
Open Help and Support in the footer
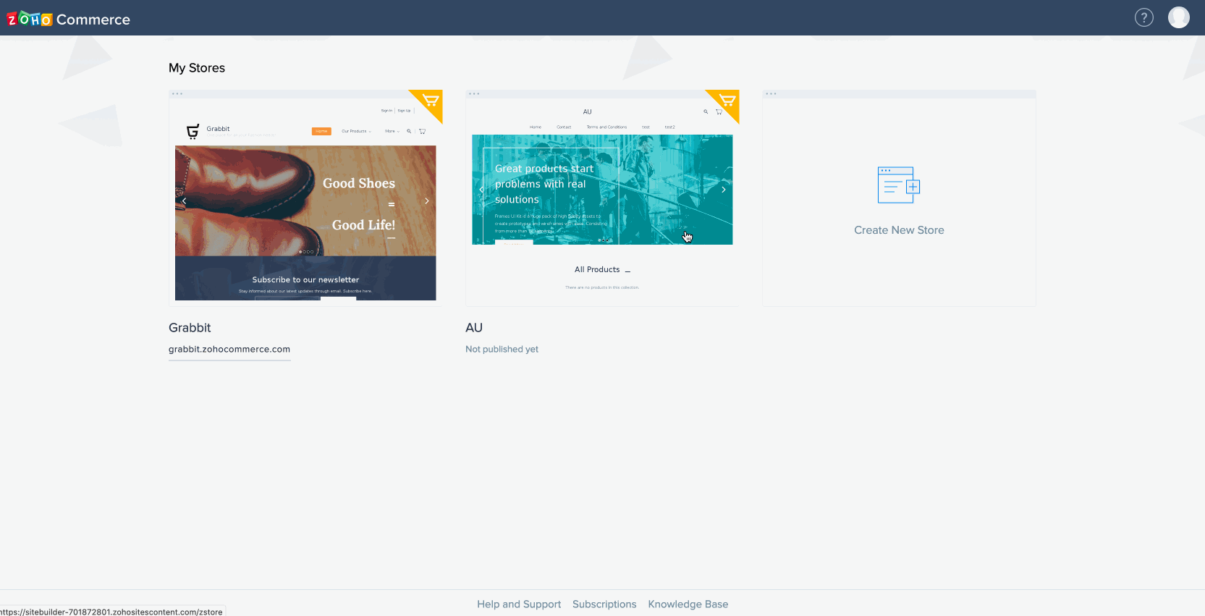(x=518, y=604)
